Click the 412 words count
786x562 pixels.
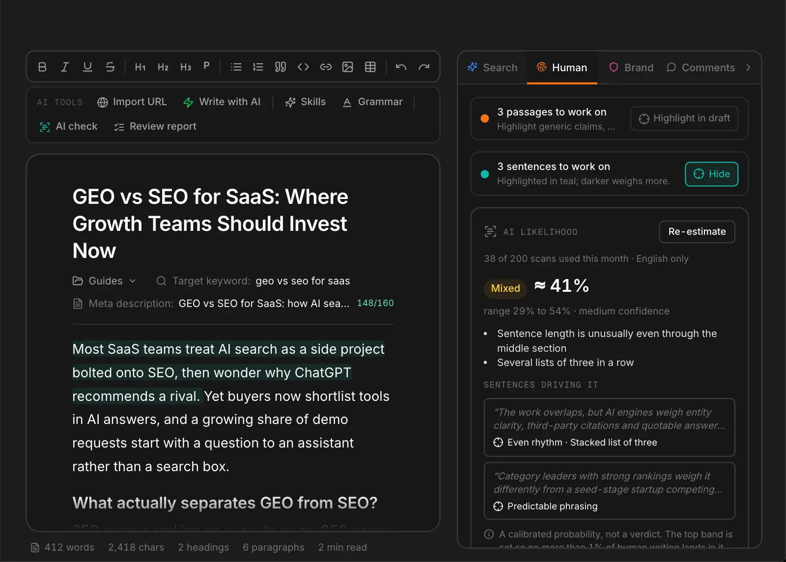pos(63,547)
